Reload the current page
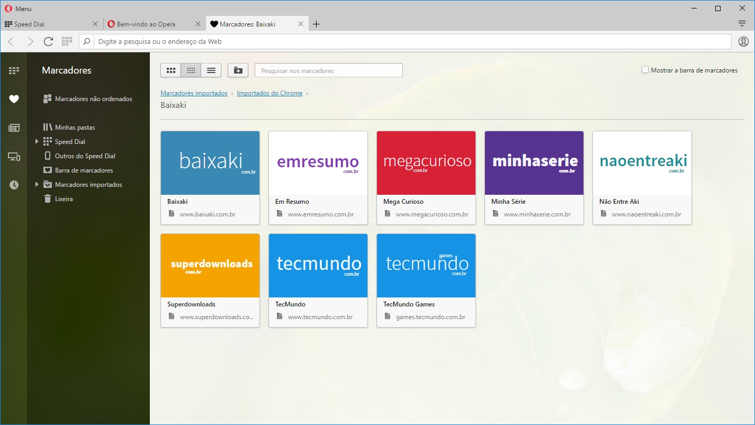 point(48,41)
